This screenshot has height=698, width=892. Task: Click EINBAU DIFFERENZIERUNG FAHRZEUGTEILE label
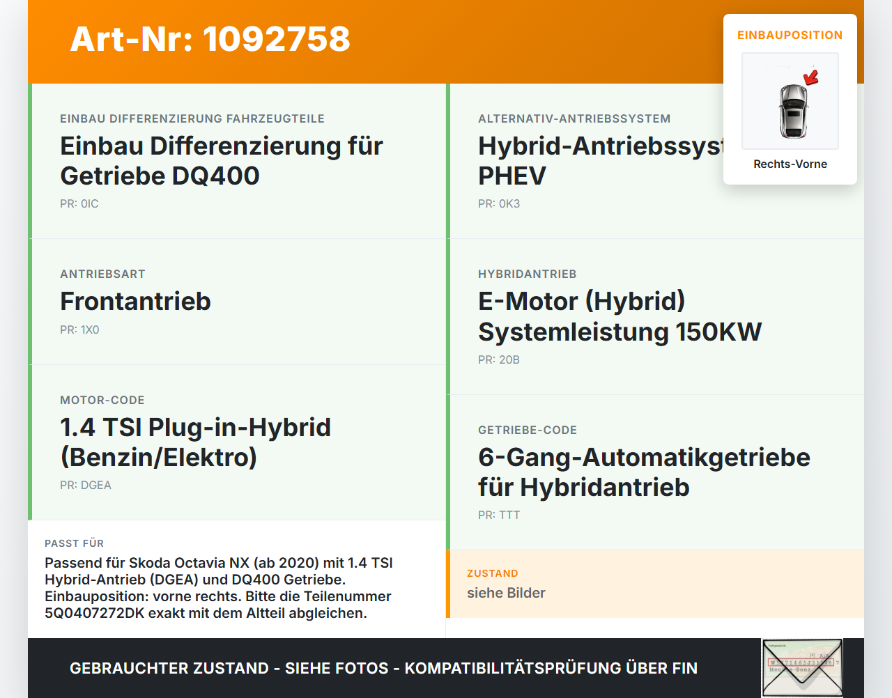click(192, 118)
